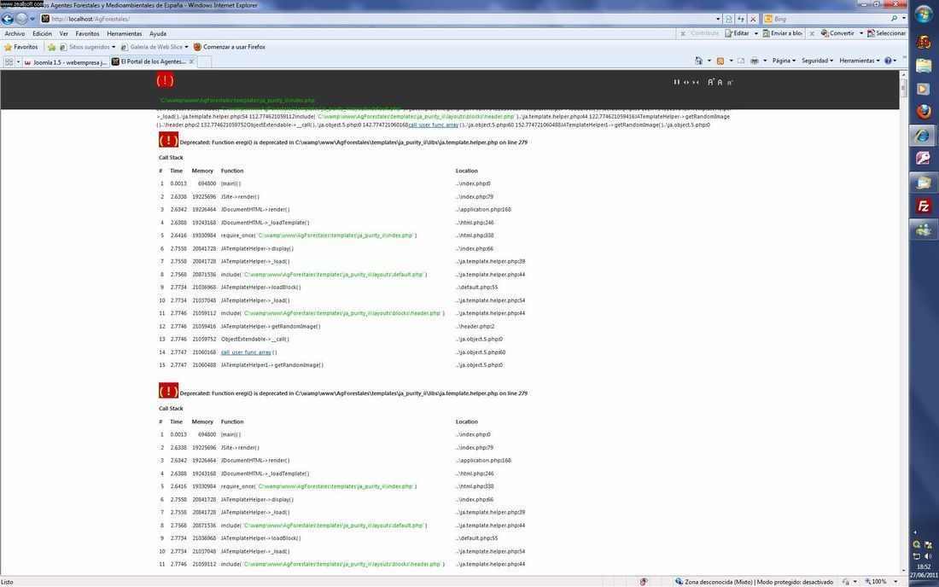Open Windows Explorer folder in taskbar
Viewport: 939px width, 587px height.
pyautogui.click(x=924, y=65)
